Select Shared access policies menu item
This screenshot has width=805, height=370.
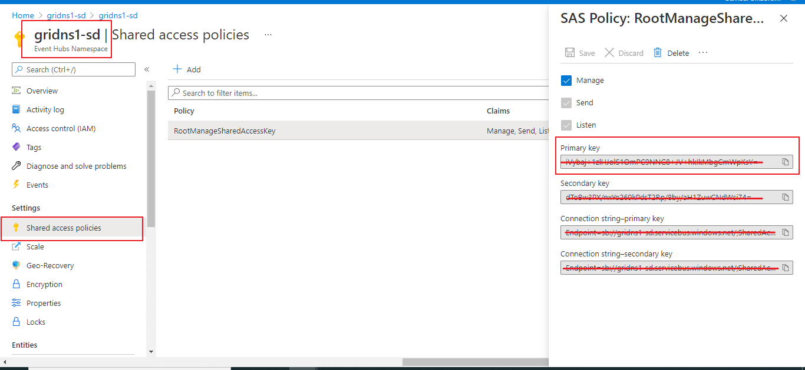(64, 228)
